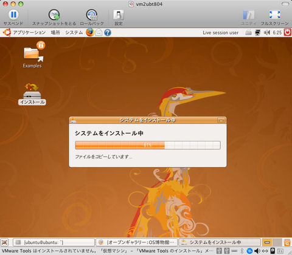Click the muted volume icon in the GNOME panel

(x=267, y=33)
